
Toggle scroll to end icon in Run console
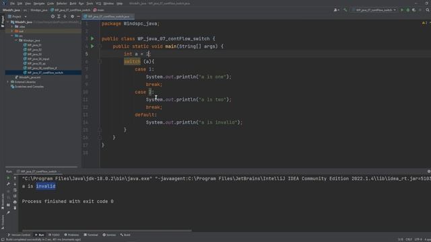click(x=15, y=196)
